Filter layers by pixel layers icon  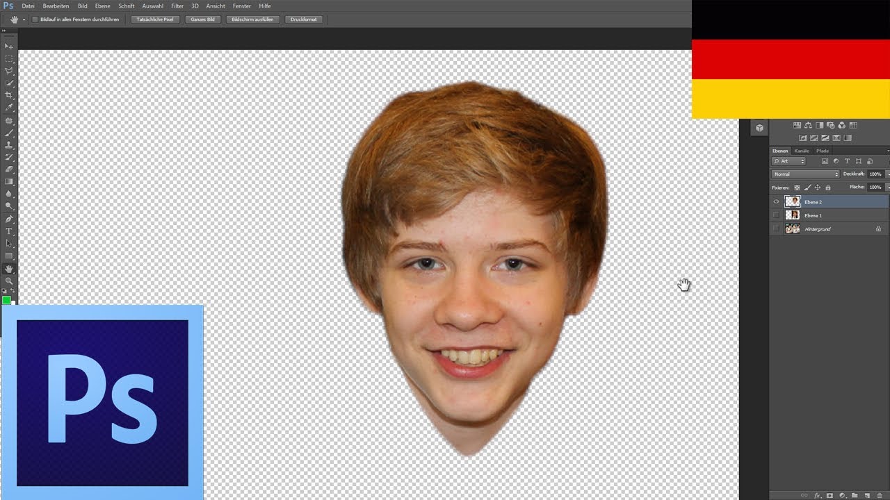tap(825, 161)
